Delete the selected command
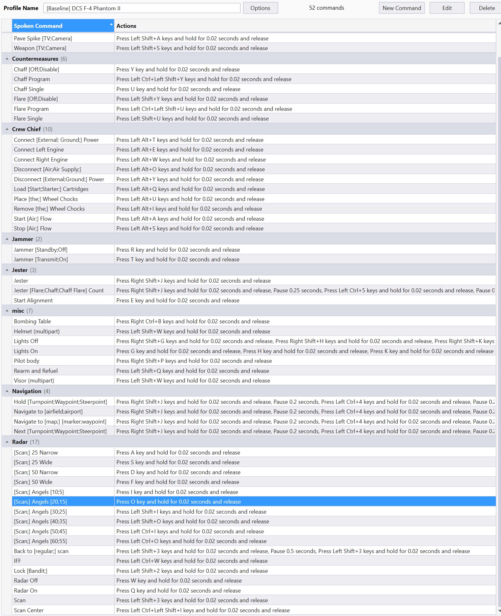Viewport: 501px width, 616px height. click(x=486, y=8)
